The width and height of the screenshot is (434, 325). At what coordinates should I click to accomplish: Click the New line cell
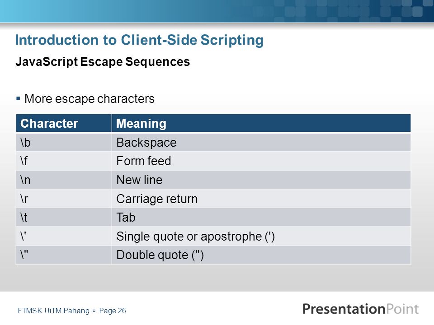[261, 180]
